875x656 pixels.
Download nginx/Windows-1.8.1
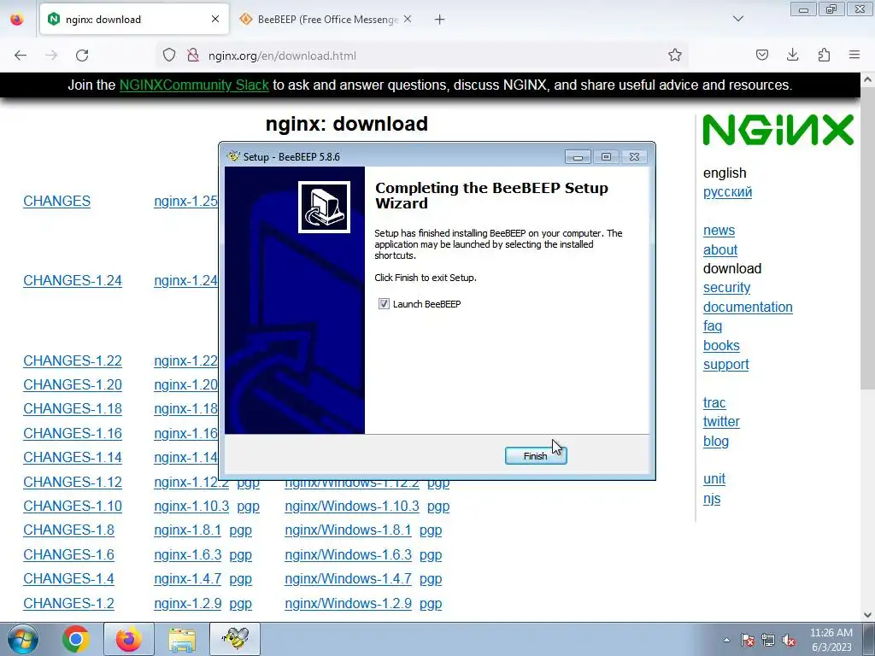pos(348,530)
